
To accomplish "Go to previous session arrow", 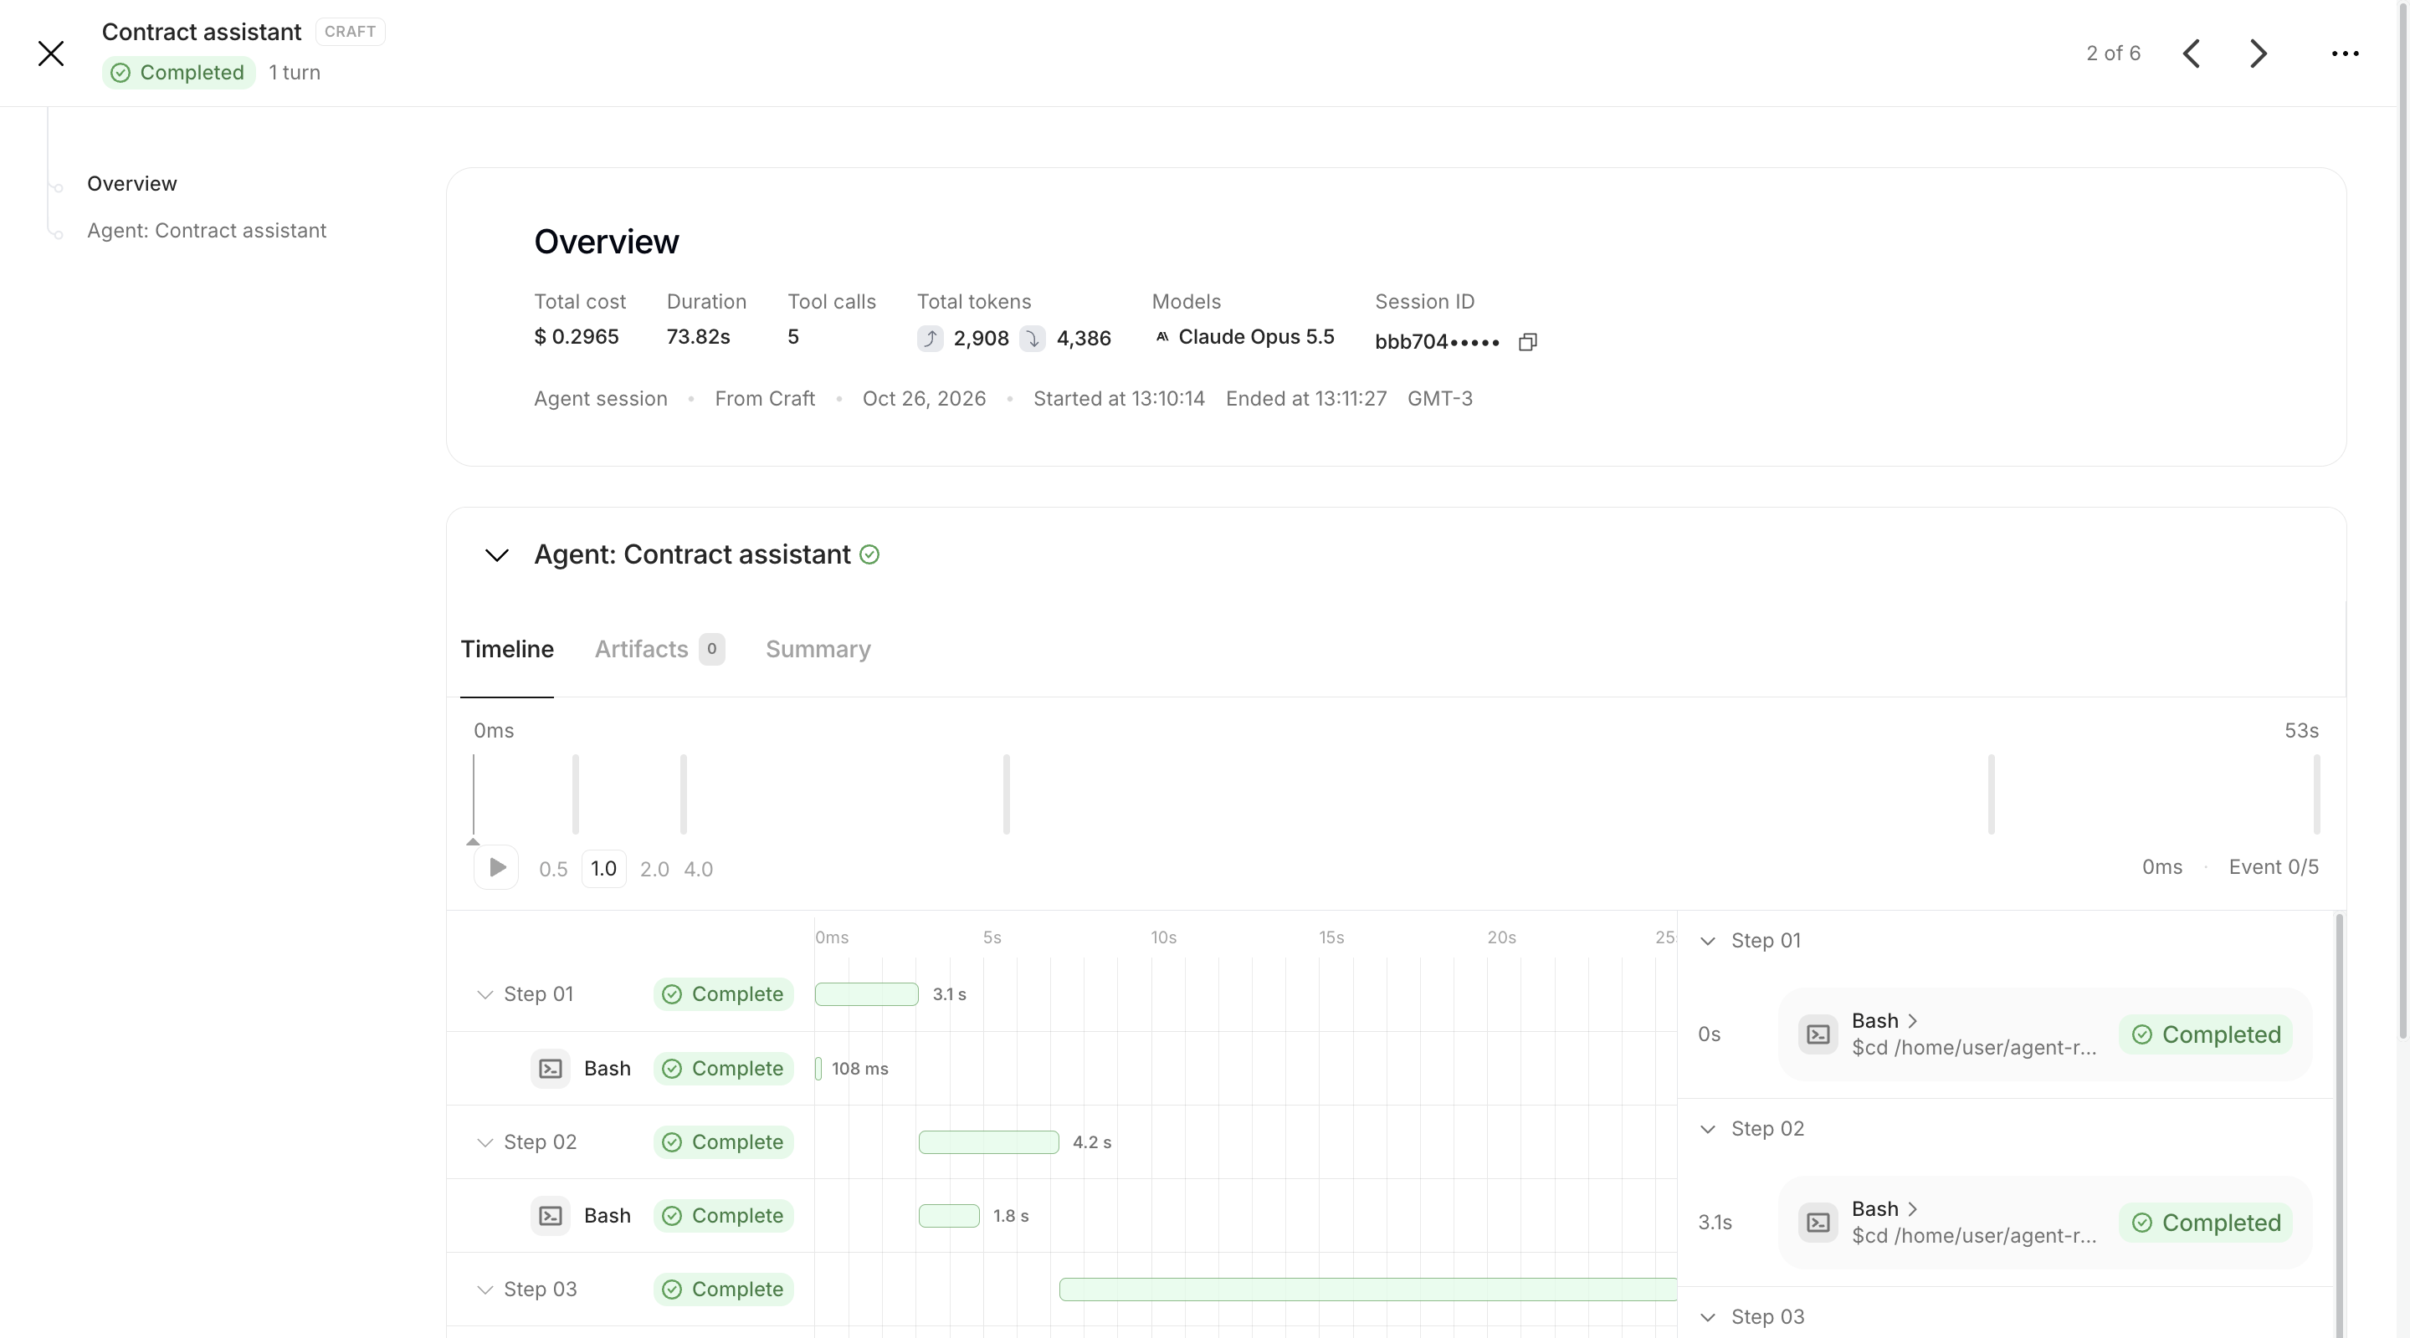I will click(x=2191, y=54).
